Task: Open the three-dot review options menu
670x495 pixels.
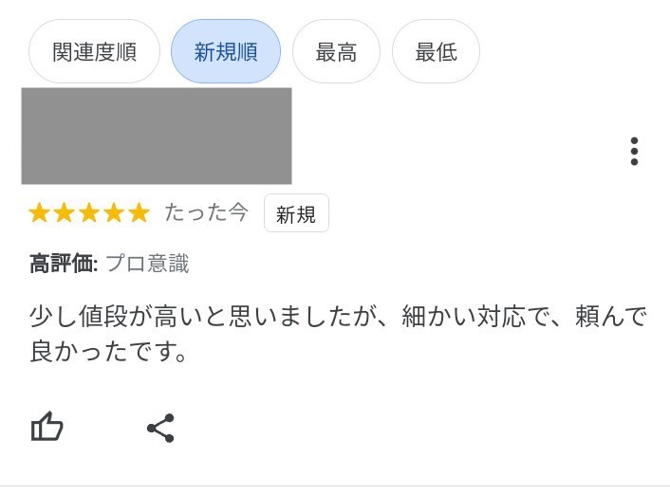Action: point(634,152)
